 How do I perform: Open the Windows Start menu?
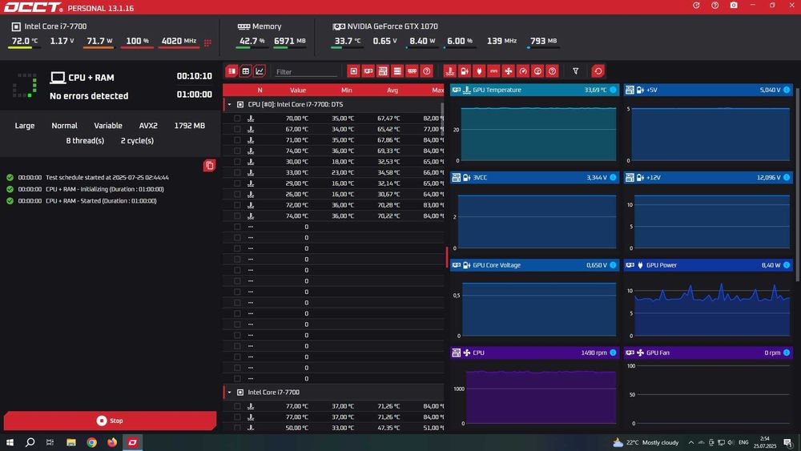[x=10, y=442]
